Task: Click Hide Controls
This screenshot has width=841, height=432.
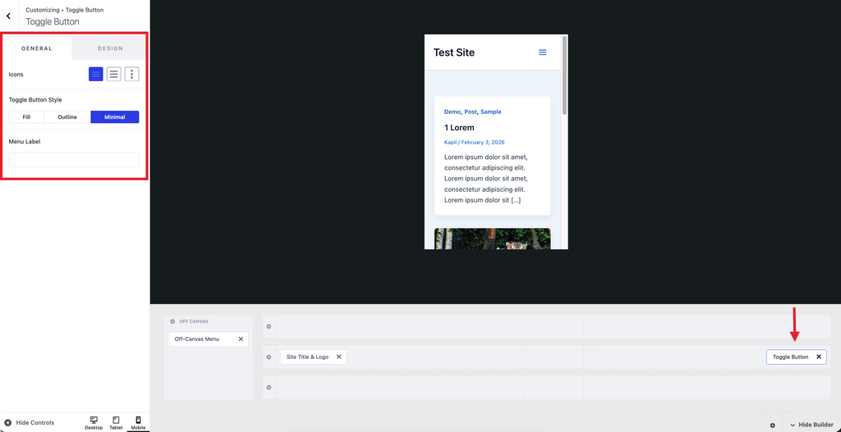Action: 30,422
